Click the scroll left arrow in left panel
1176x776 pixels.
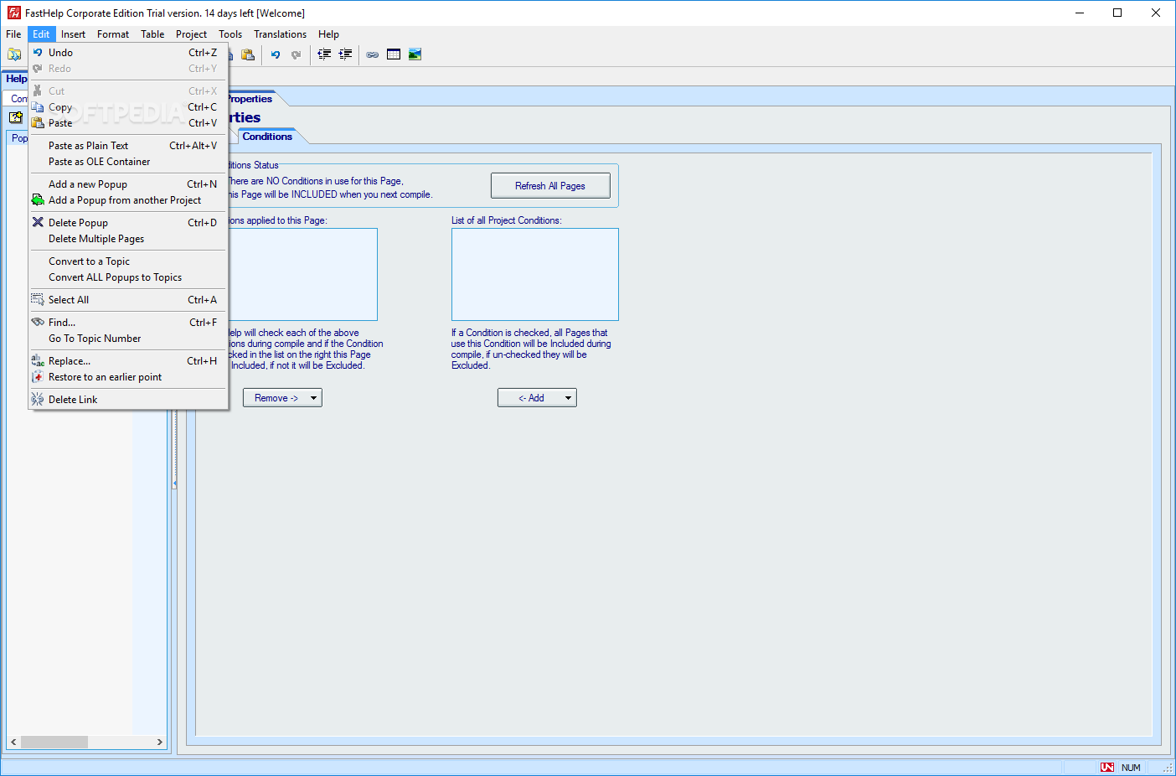13,742
